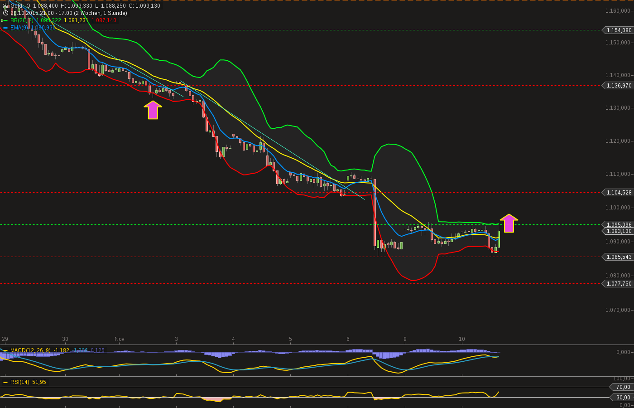Viewport: 634px width, 408px height.
Task: Click the open price value 1.088,400
Action: [x=45, y=6]
